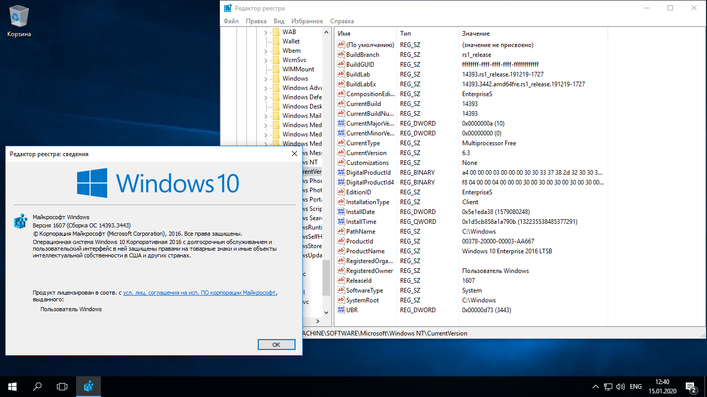Click the UBR DWORD value icon
The height and width of the screenshot is (397, 707).
[341, 310]
